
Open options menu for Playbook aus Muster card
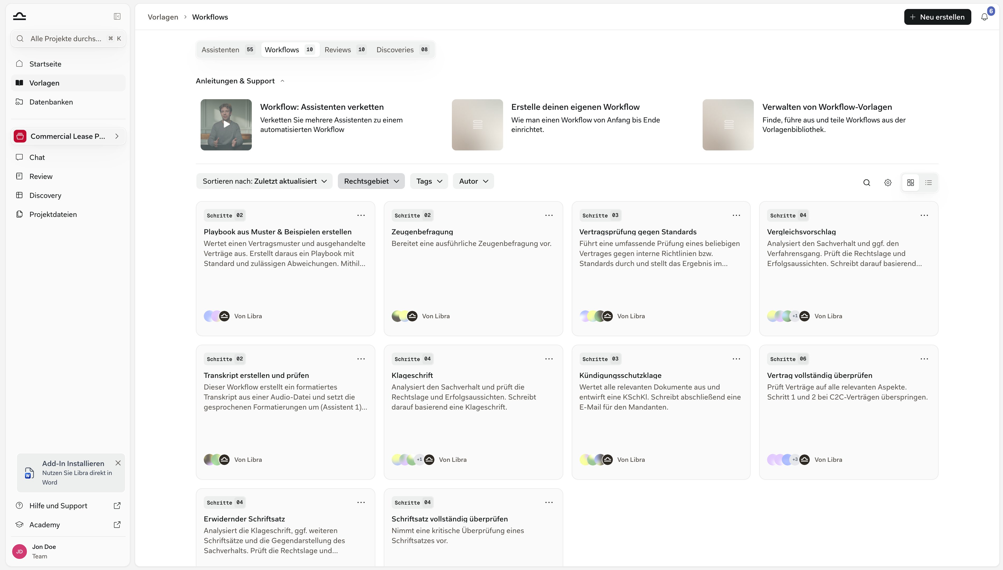[361, 215]
